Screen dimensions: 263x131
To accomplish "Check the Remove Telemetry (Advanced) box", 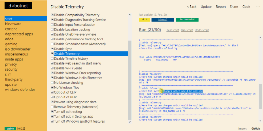I will coord(52,107).
